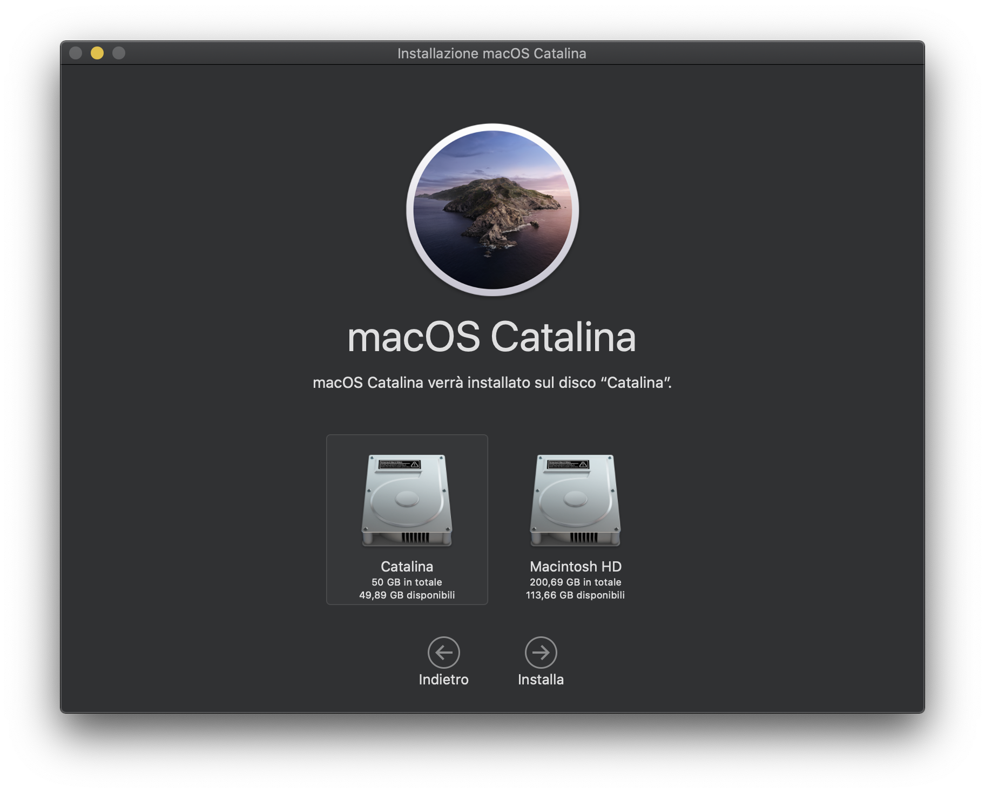Screen dimensions: 985x793
Task: Click the large "macOS Catalina" heading
Action: point(491,337)
